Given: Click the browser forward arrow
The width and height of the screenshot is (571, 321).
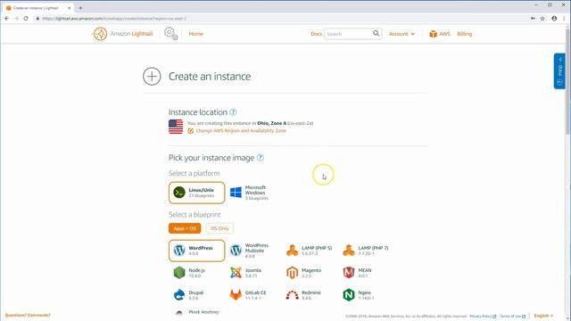Looking at the screenshot, I should [x=16, y=18].
